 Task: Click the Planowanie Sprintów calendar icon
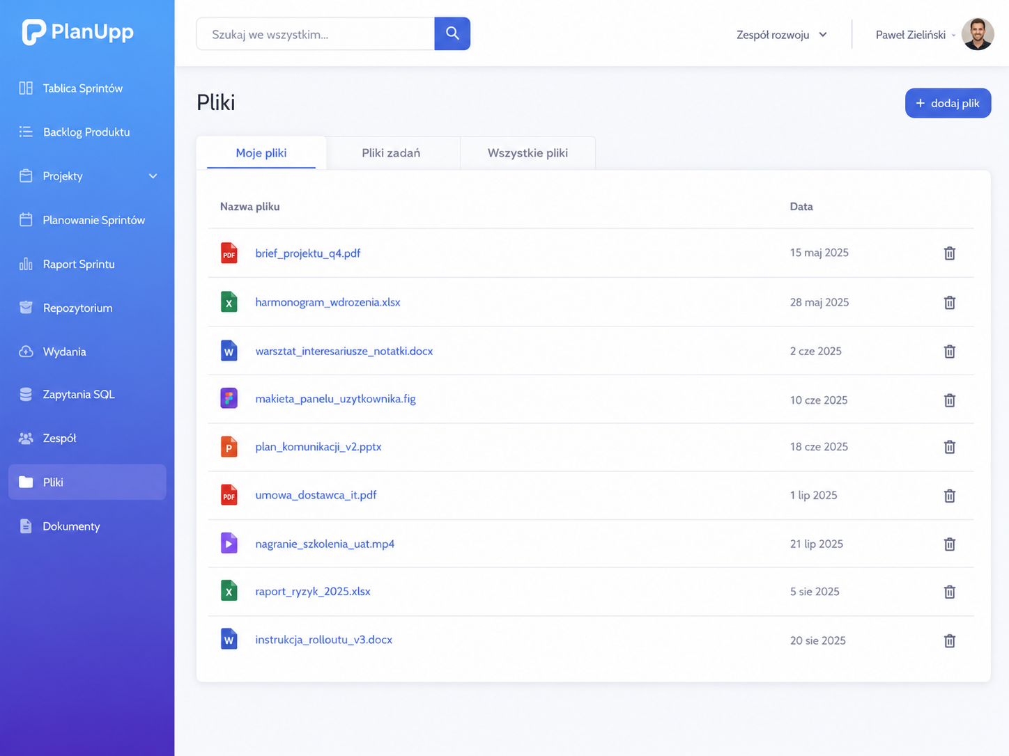[x=26, y=219]
